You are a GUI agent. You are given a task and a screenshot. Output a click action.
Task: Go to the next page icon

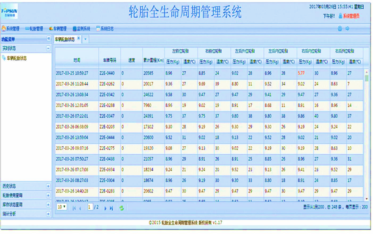[105, 208]
